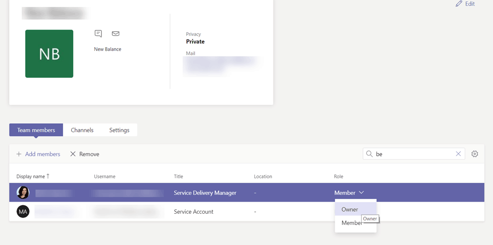Image resolution: width=493 pixels, height=245 pixels.
Task: Click the mail envelope icon
Action: 116,34
